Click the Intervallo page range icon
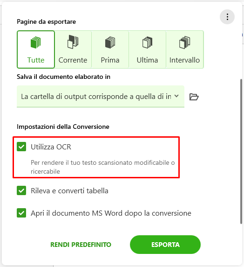The image size is (244, 267). 184,42
